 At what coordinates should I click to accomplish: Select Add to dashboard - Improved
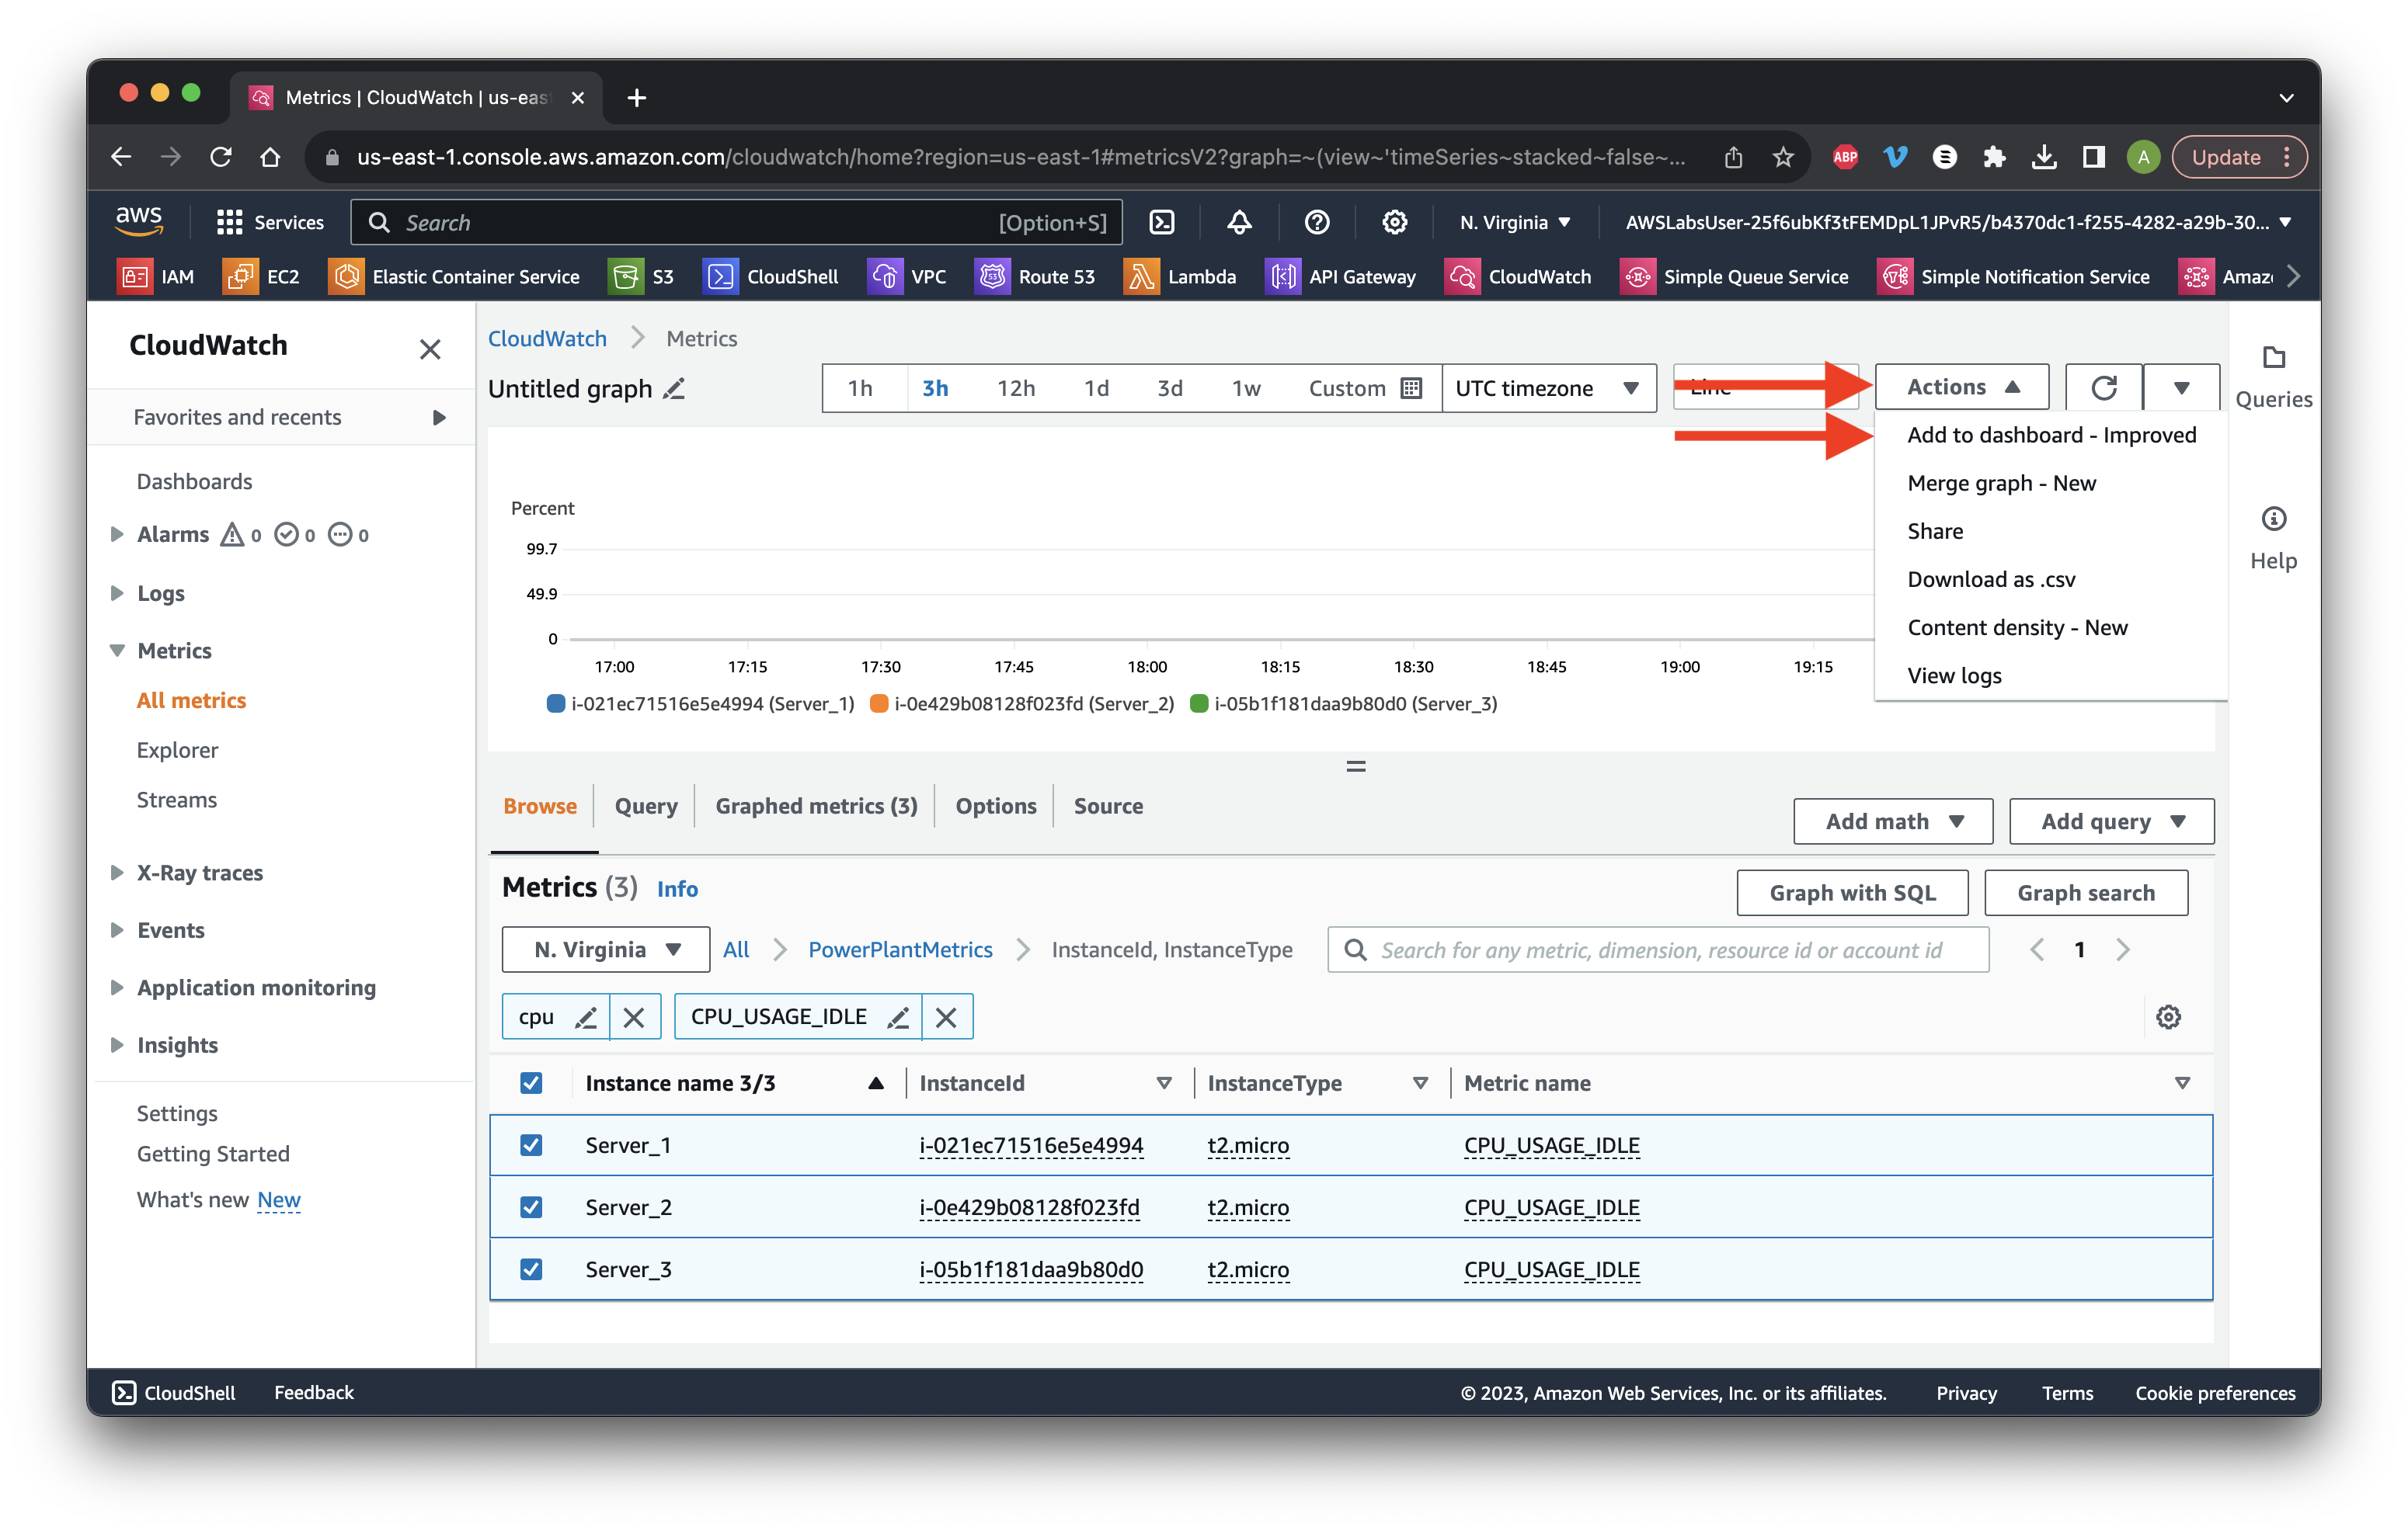[2051, 435]
